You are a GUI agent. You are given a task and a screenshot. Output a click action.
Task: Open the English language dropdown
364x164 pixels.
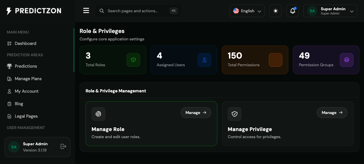pyautogui.click(x=247, y=11)
